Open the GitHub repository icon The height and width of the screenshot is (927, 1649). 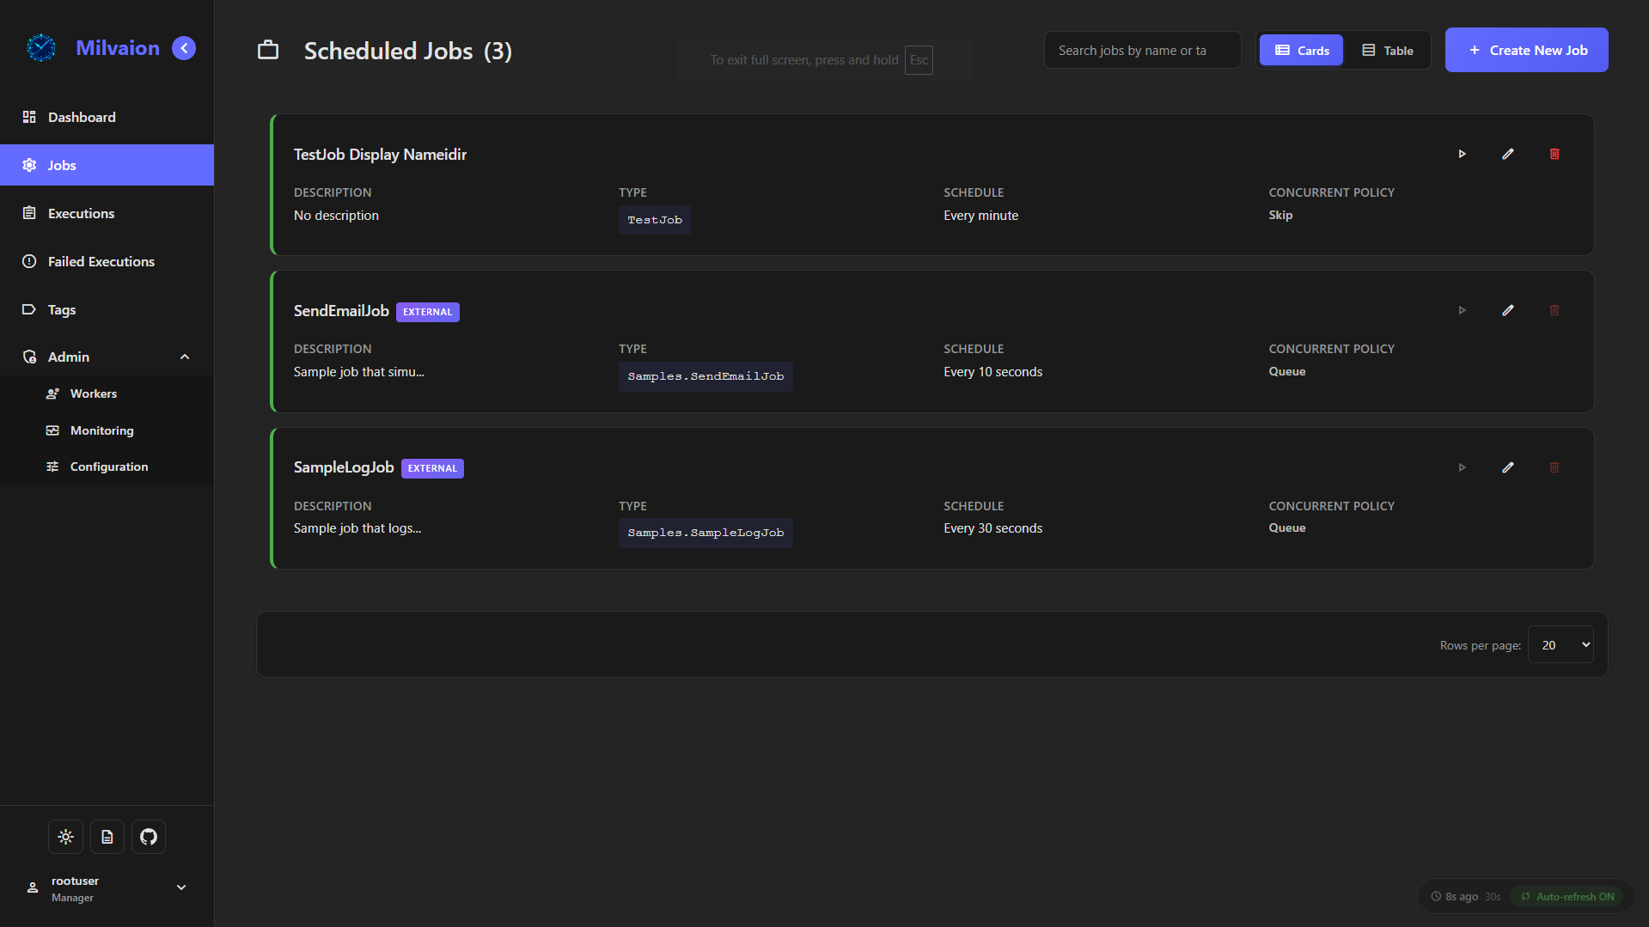coord(148,836)
